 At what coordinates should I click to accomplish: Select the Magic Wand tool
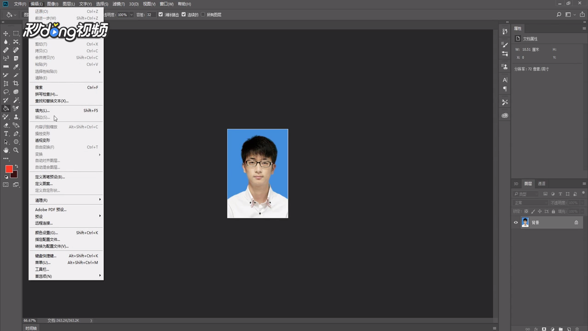(16, 100)
